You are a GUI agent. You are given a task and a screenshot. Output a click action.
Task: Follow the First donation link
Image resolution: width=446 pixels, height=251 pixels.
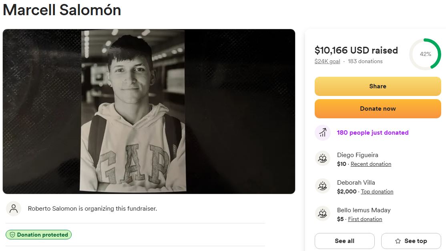pos(365,219)
